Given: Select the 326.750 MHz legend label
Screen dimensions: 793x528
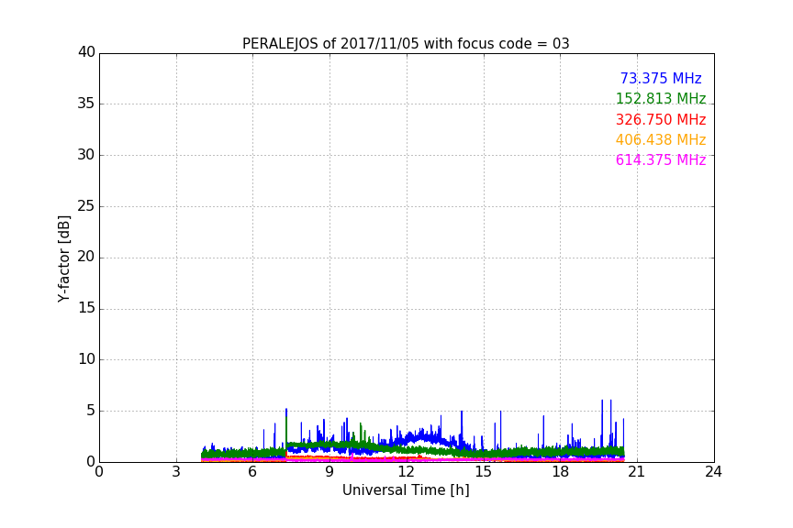Looking at the screenshot, I should click(x=661, y=120).
